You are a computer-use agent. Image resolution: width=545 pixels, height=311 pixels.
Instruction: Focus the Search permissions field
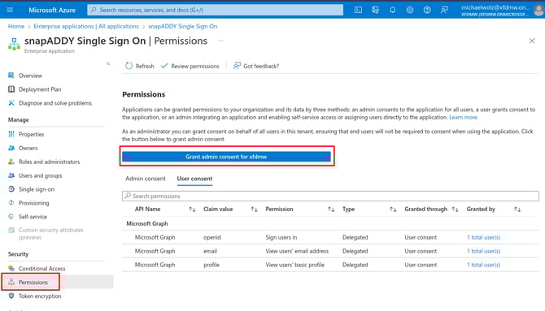pos(330,197)
